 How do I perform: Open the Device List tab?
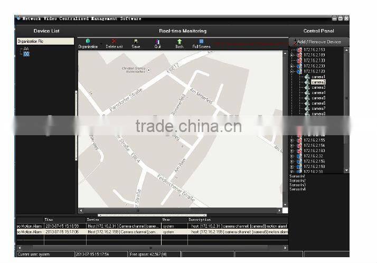[x=46, y=31]
